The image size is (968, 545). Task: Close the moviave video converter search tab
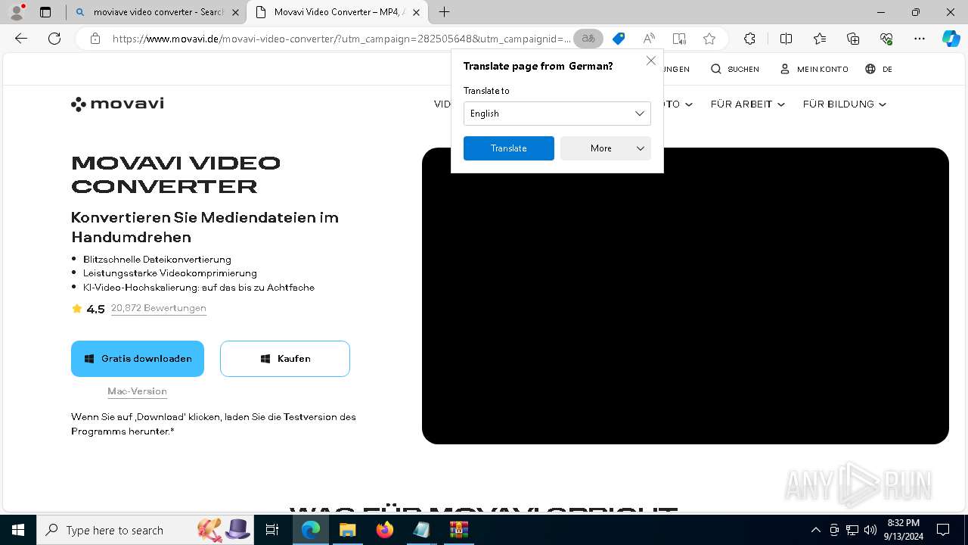click(236, 12)
